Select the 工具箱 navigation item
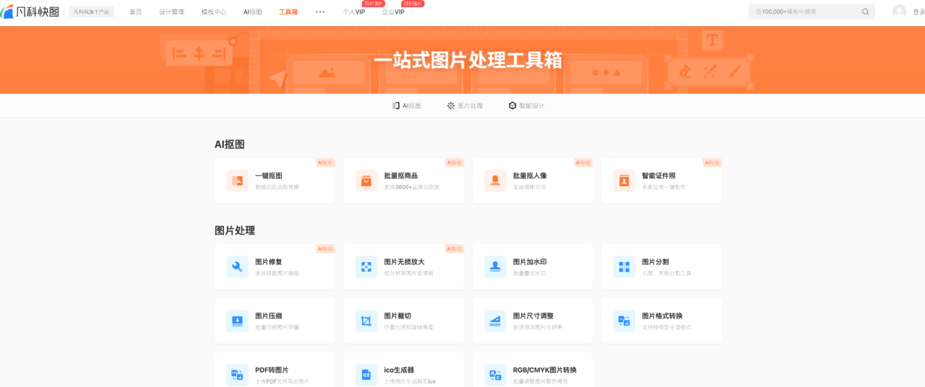 pos(288,12)
